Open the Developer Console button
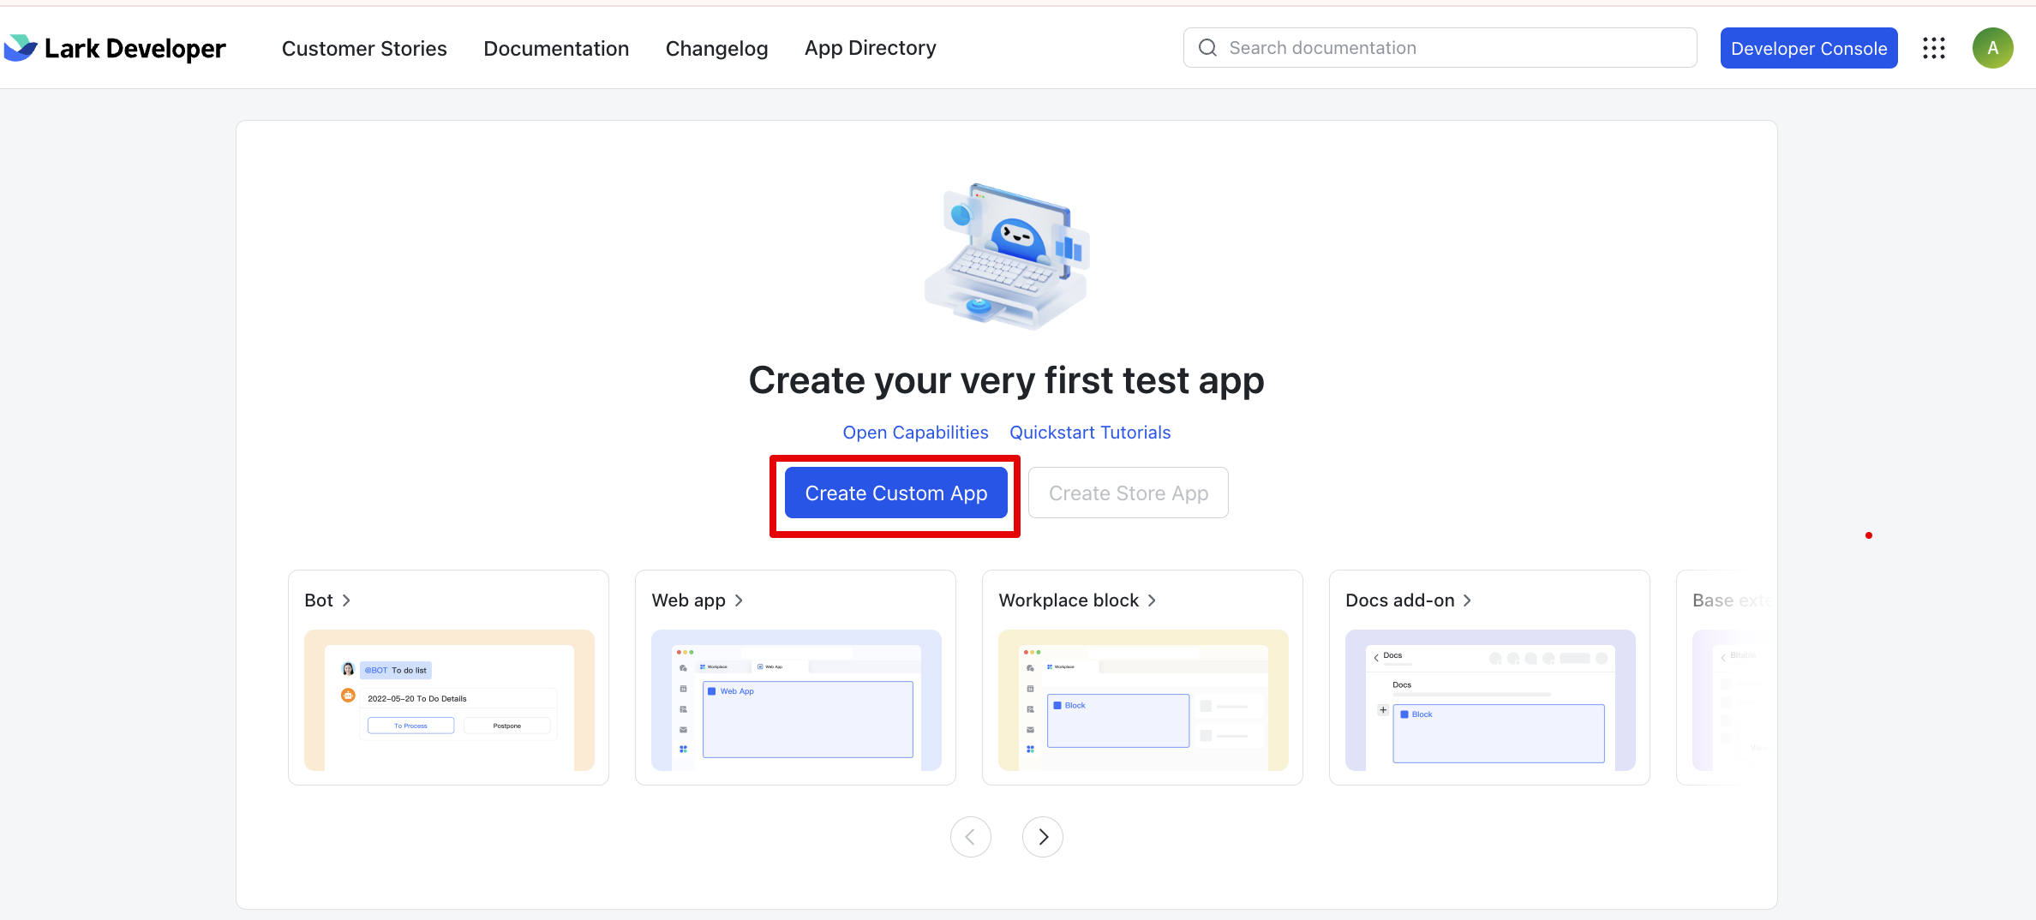This screenshot has width=2036, height=920. coord(1808,49)
